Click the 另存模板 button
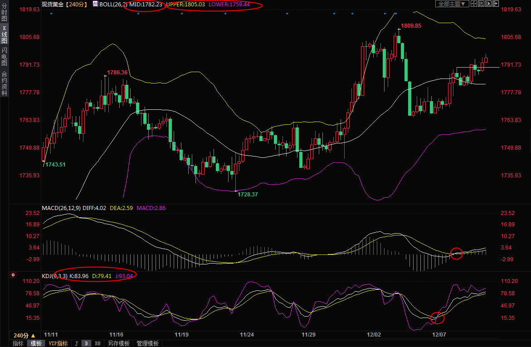Screen dimensions: 531x347 click(x=118, y=343)
